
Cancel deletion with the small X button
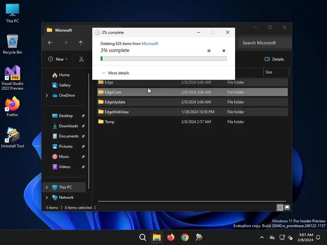coord(224,51)
